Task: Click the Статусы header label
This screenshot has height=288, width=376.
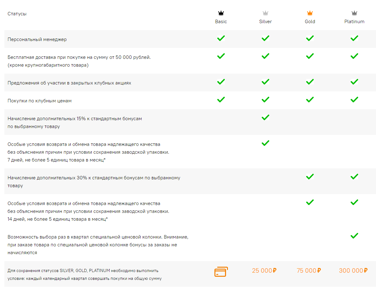Action: click(x=17, y=14)
